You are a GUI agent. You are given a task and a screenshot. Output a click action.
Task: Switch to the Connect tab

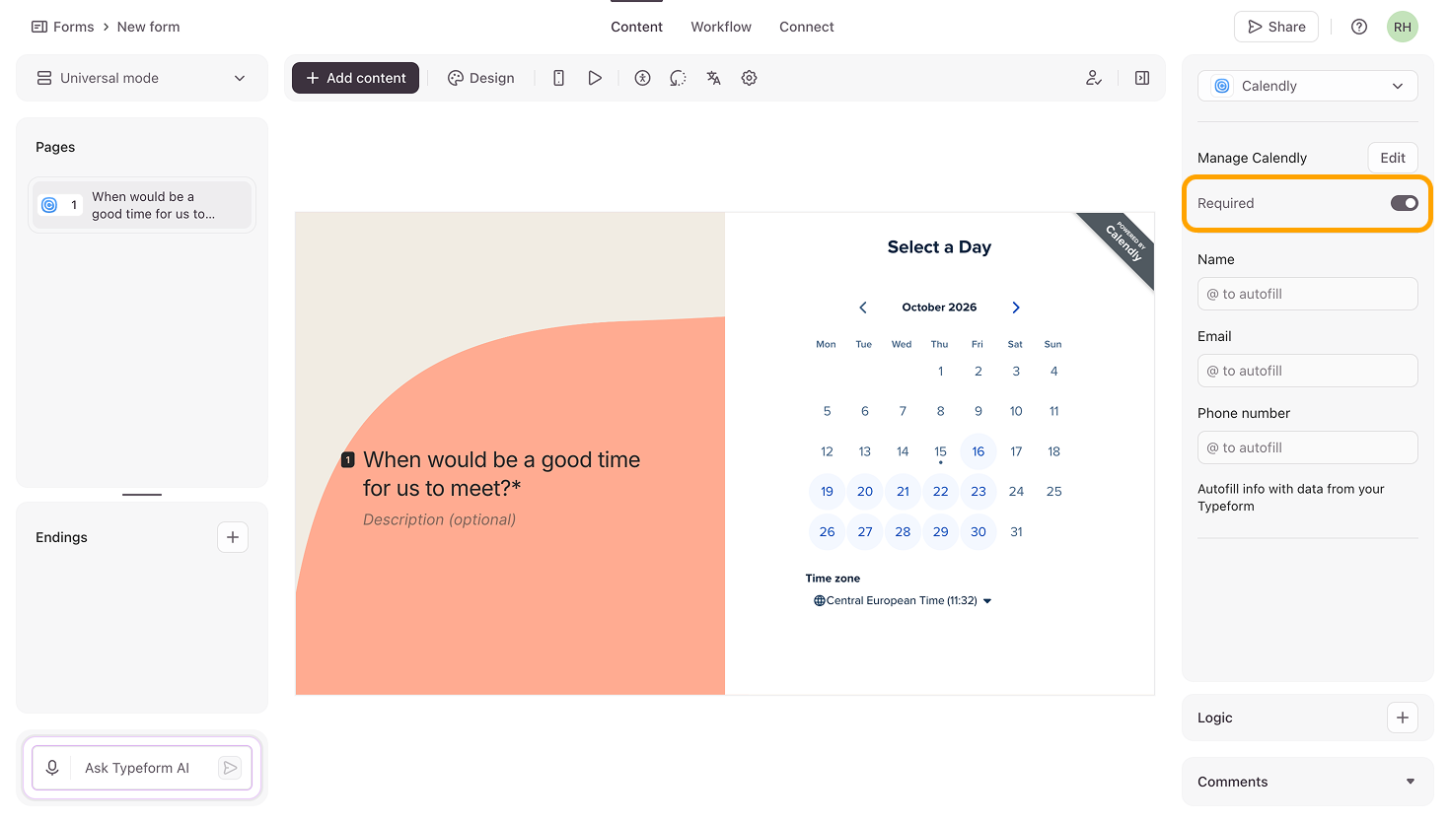point(807,27)
